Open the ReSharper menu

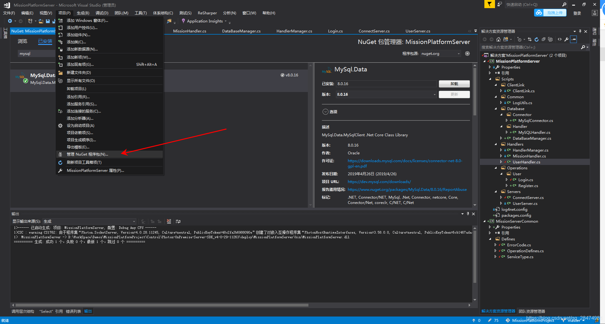[x=207, y=13]
